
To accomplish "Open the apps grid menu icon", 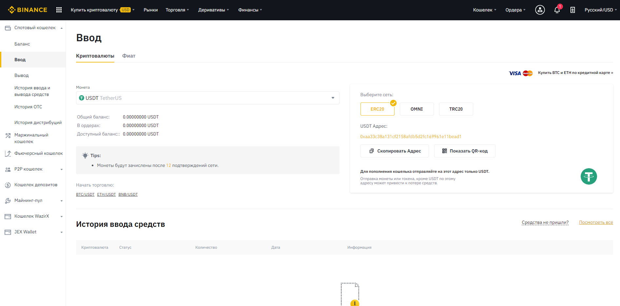I will [x=59, y=10].
